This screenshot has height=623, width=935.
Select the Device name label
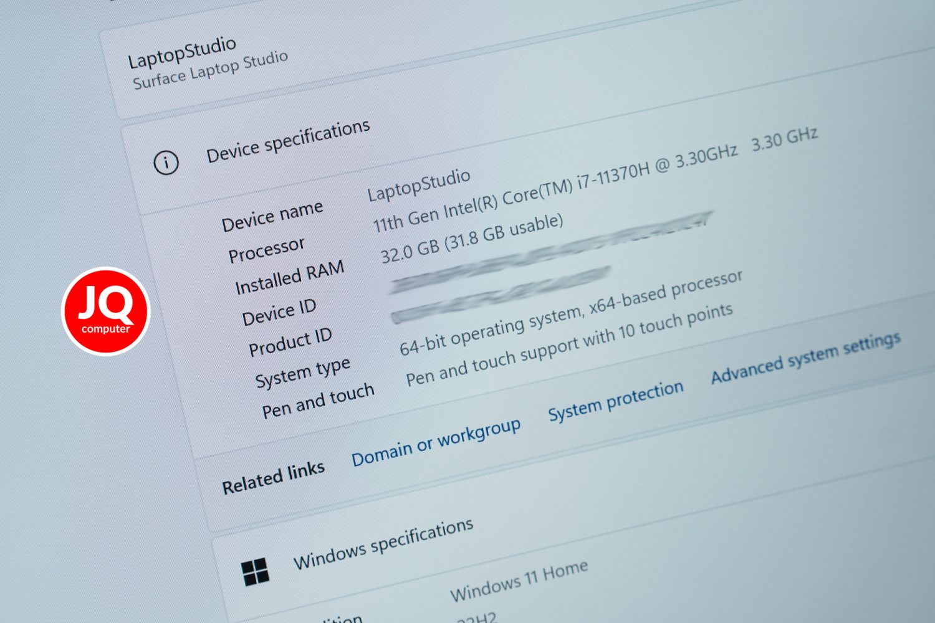(272, 216)
